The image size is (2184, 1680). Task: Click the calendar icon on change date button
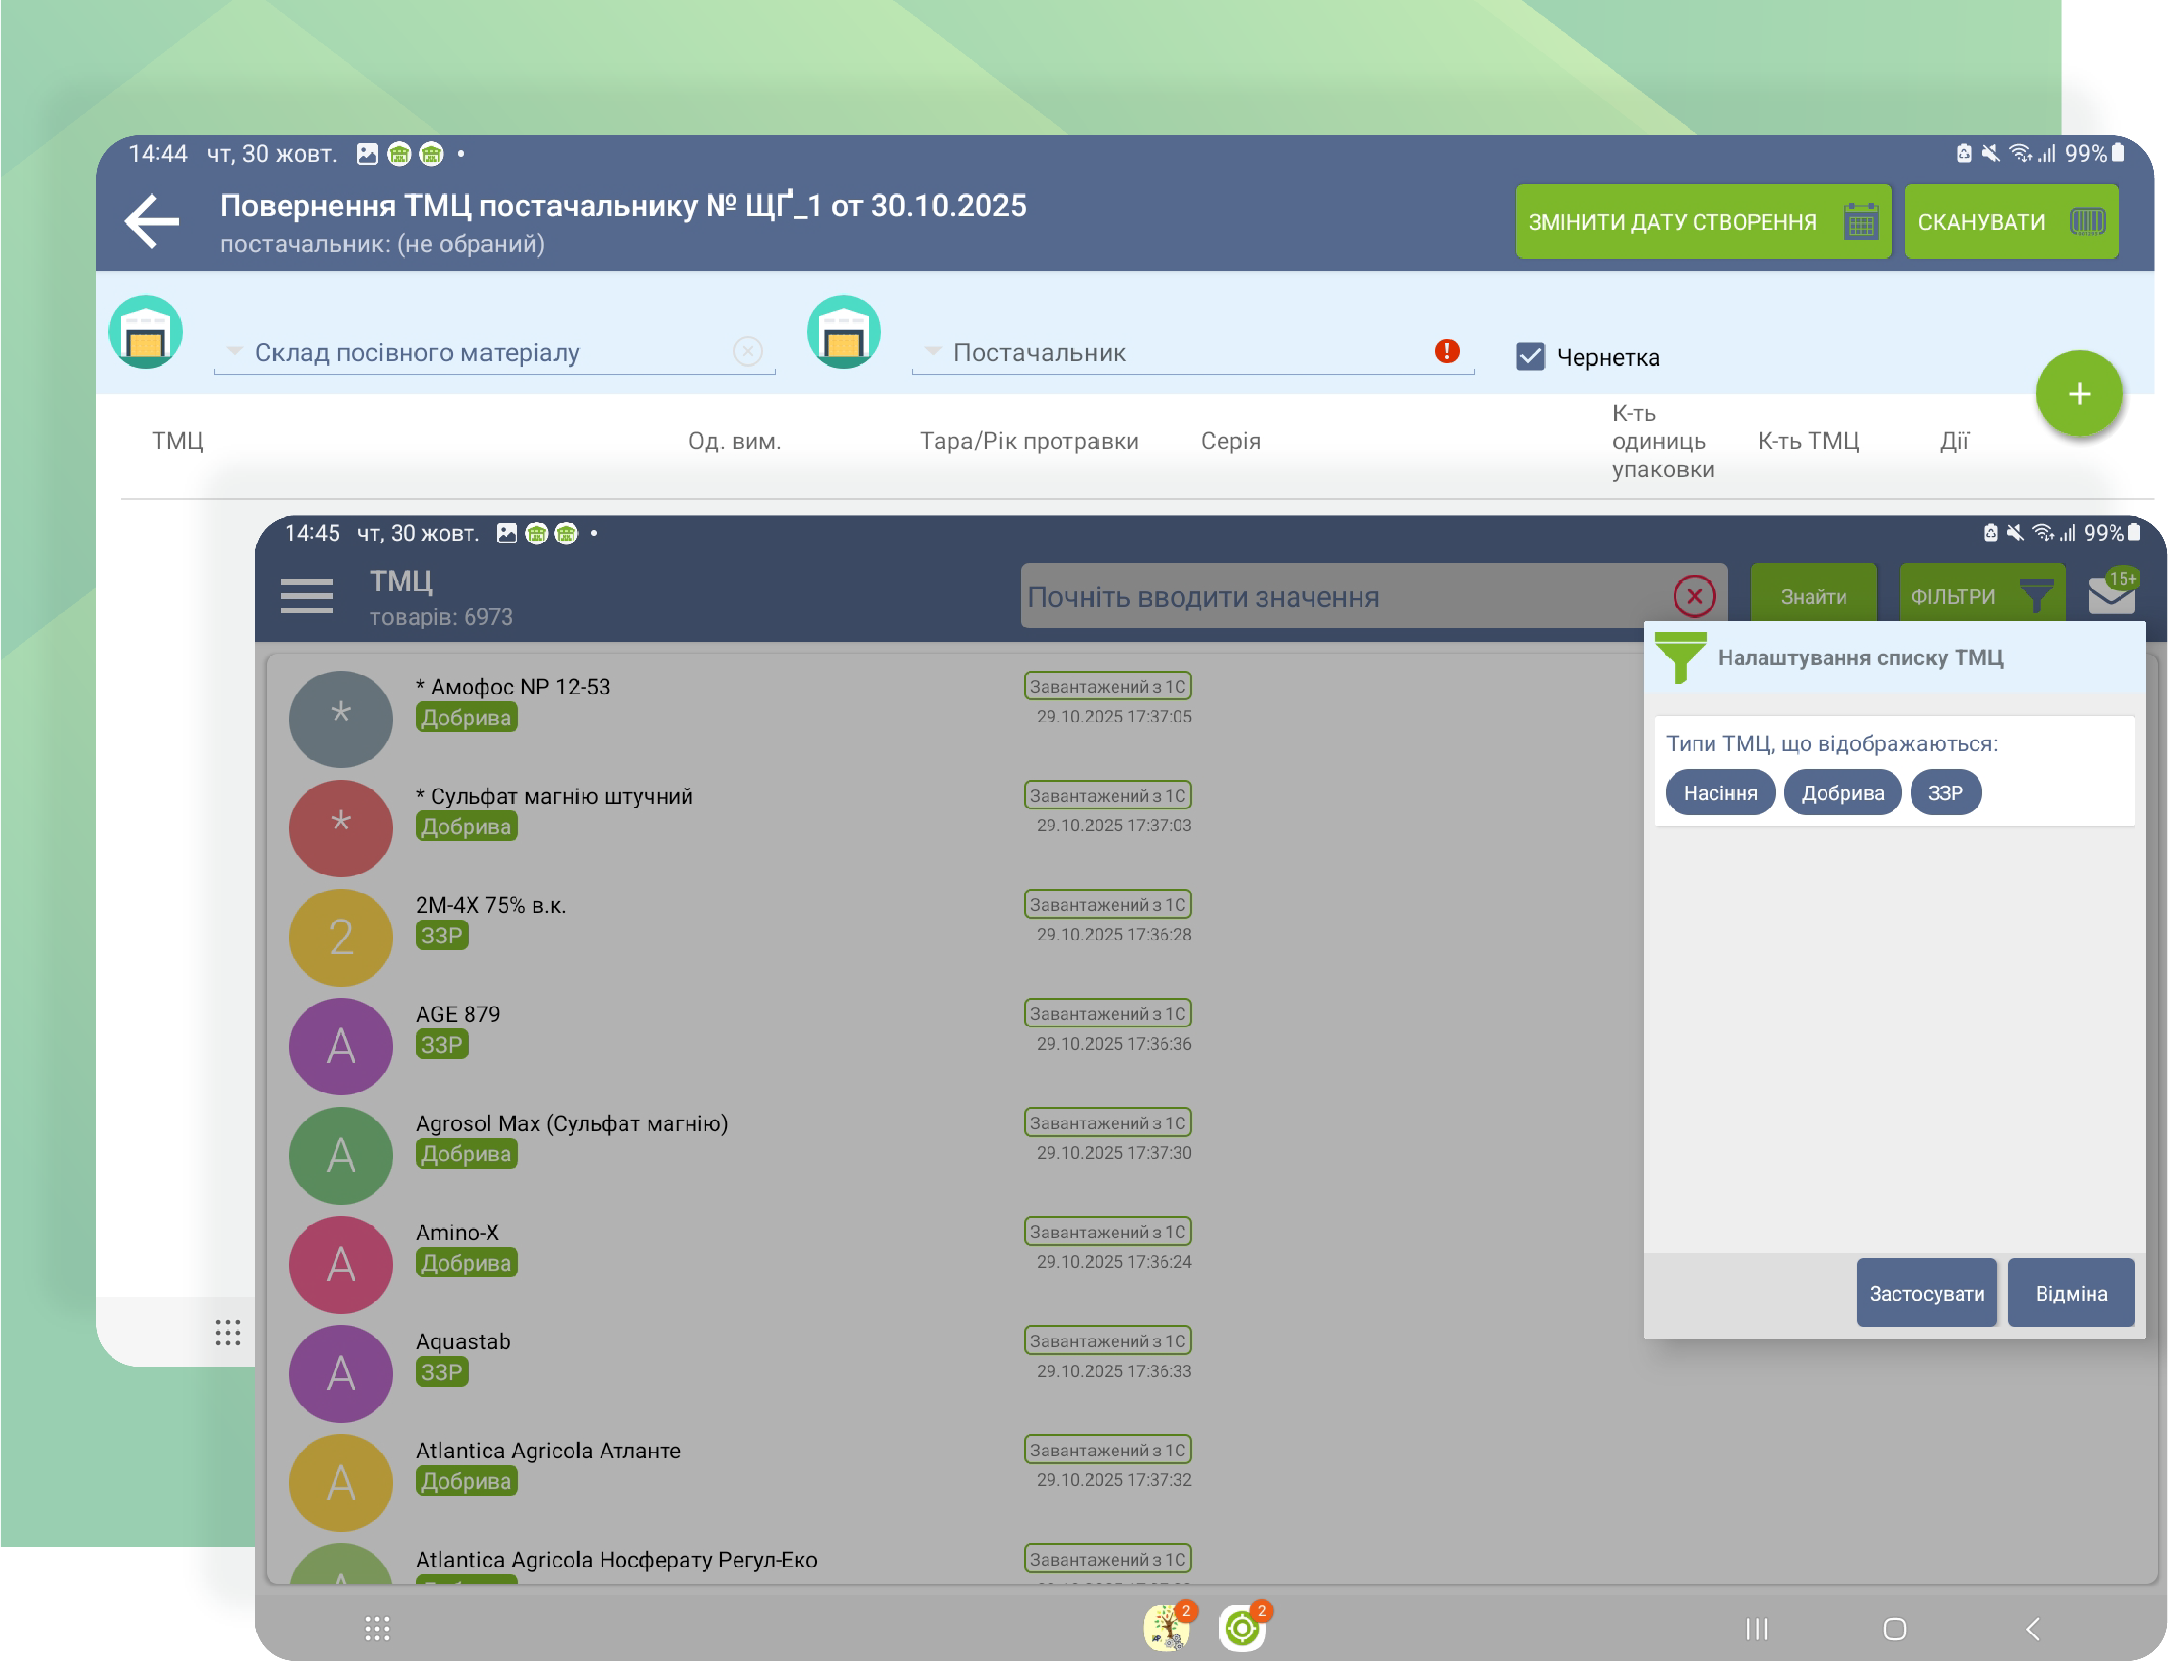pos(1860,221)
